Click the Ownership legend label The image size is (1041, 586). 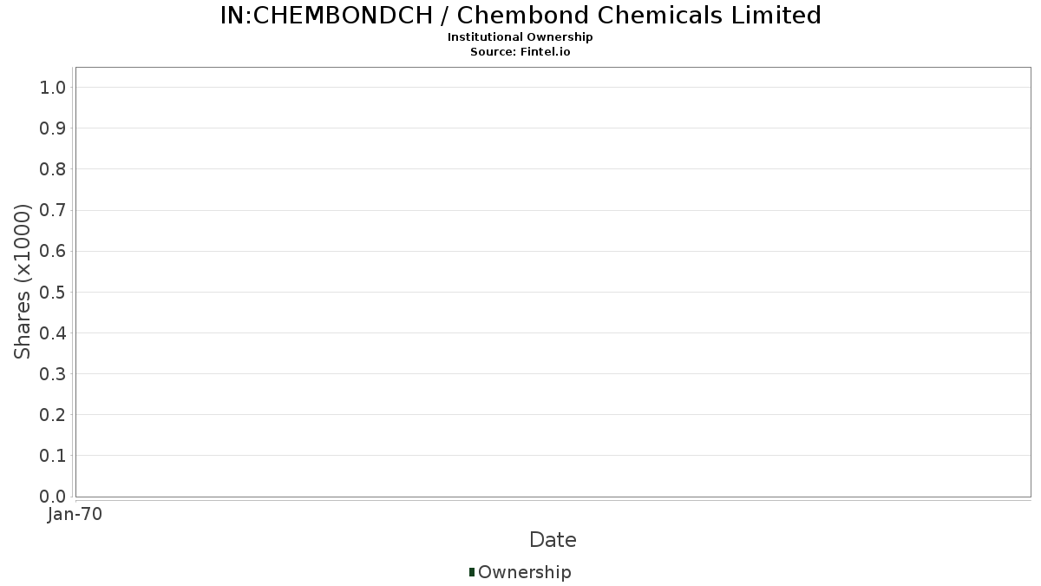click(x=525, y=572)
